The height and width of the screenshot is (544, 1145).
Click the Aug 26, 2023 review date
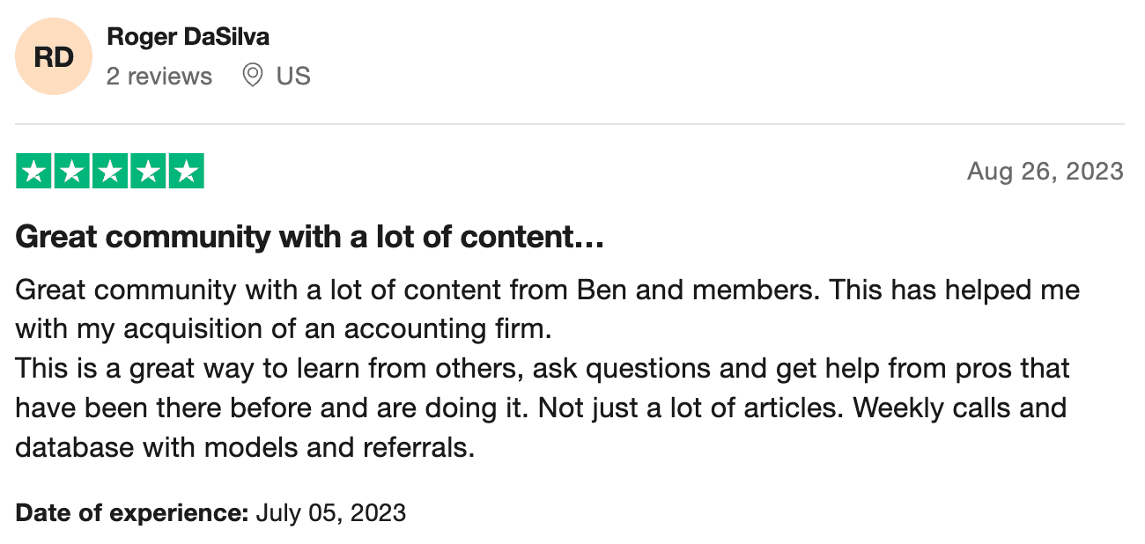pos(1045,171)
